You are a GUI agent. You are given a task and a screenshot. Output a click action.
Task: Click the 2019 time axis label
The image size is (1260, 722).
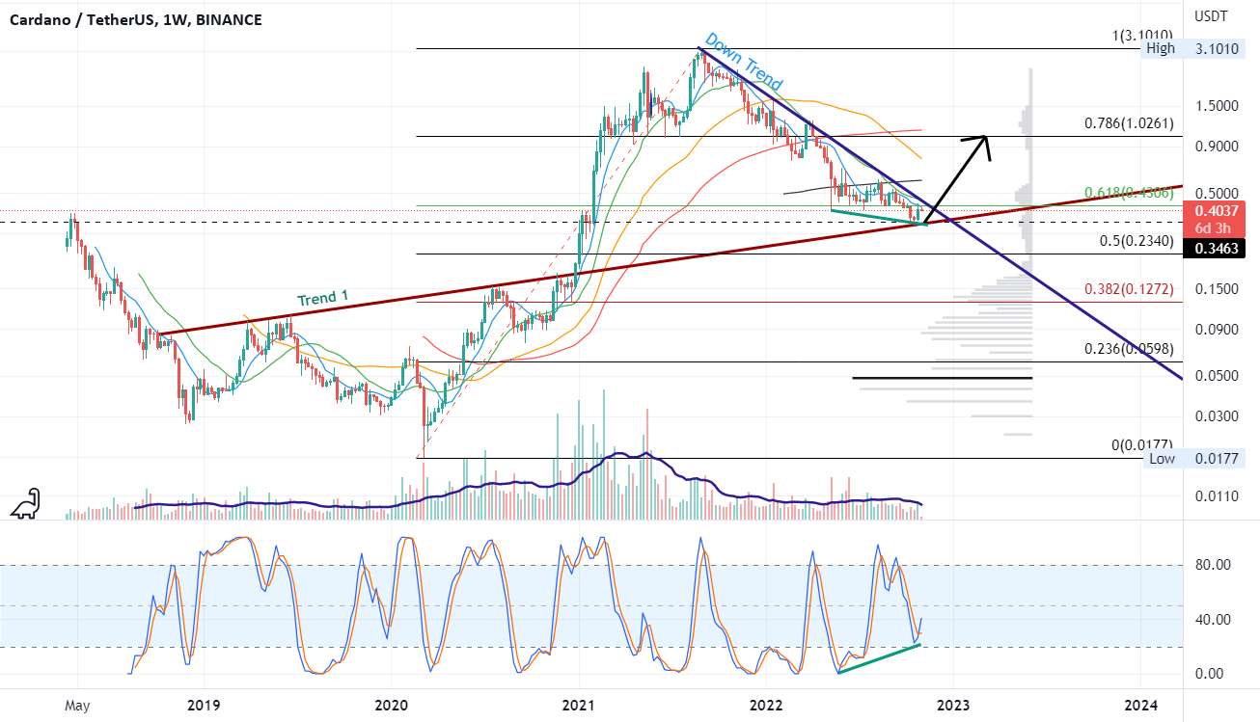click(205, 705)
